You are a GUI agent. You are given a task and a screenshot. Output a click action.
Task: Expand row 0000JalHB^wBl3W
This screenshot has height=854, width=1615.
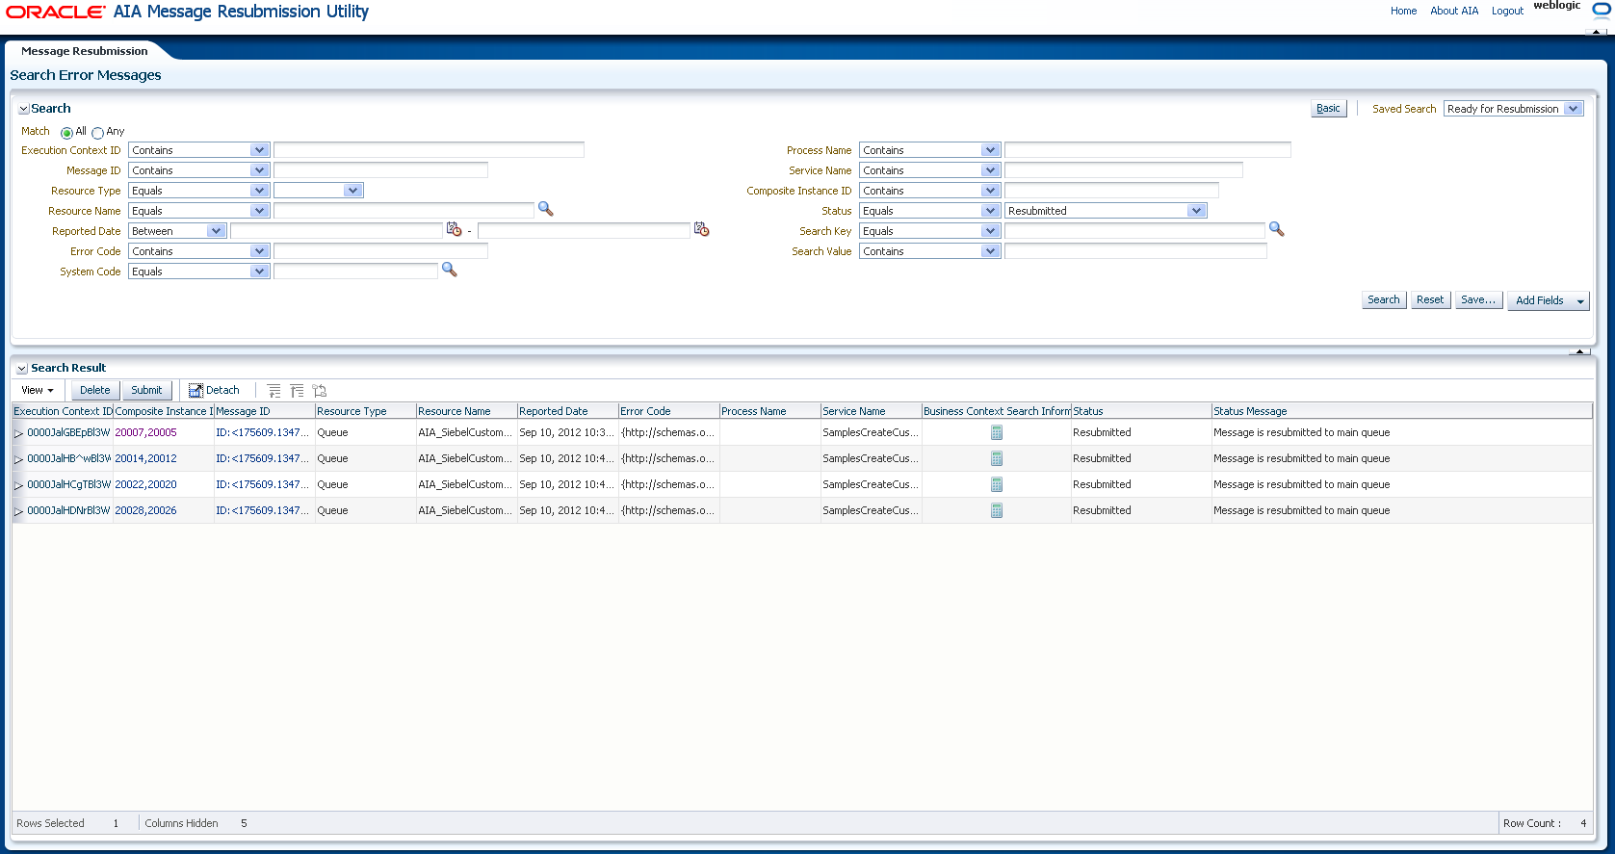(18, 459)
